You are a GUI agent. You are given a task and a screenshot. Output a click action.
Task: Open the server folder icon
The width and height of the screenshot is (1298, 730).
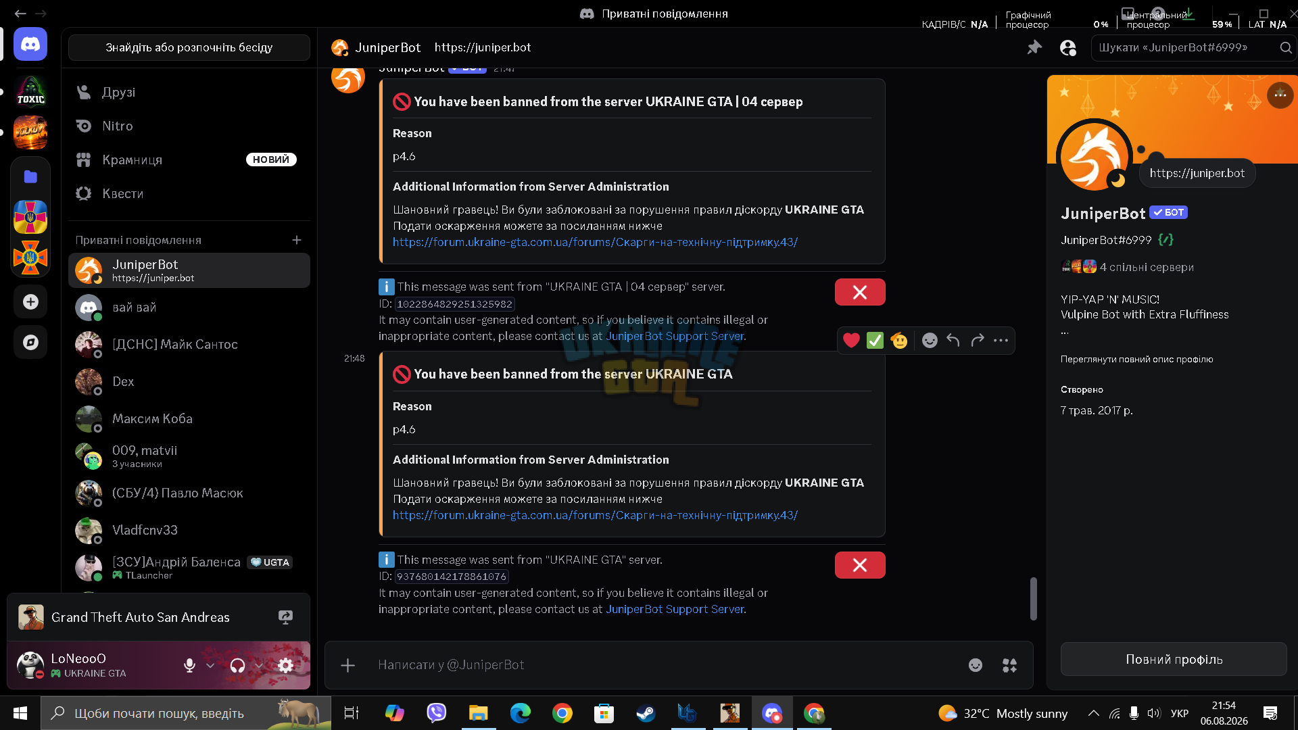30,177
